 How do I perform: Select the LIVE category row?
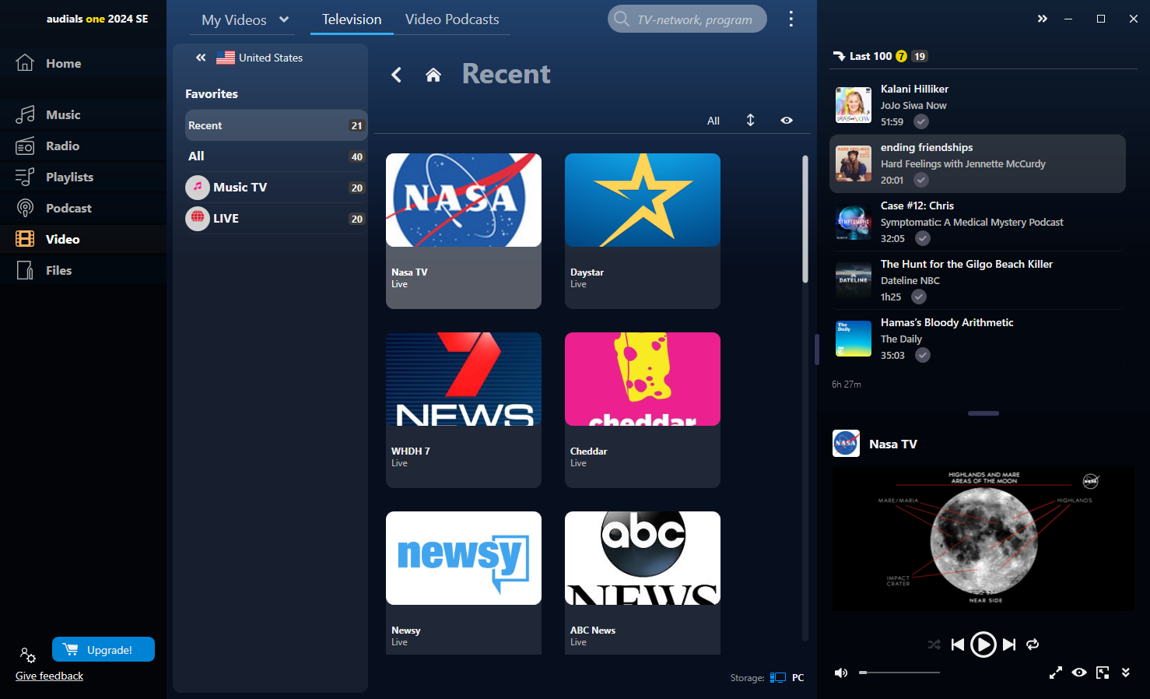(276, 219)
